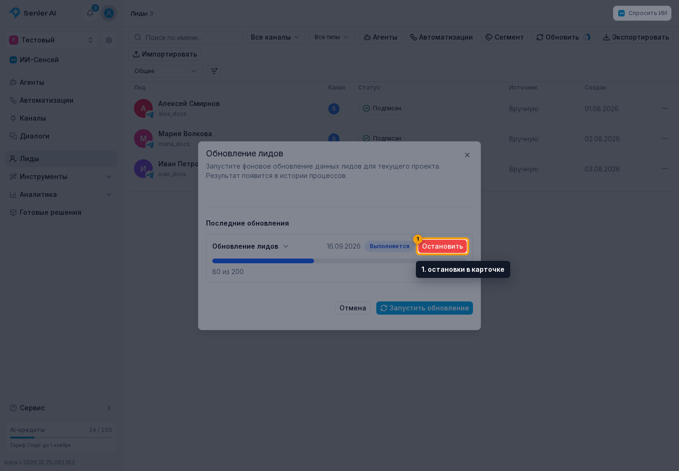Expand the Сервис menu
Viewport: 679px width, 471px height.
click(61, 408)
